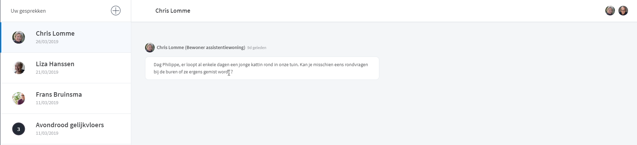Click the man's avatar with glasses in header
Viewport: 637px width, 145px height.
tap(623, 11)
